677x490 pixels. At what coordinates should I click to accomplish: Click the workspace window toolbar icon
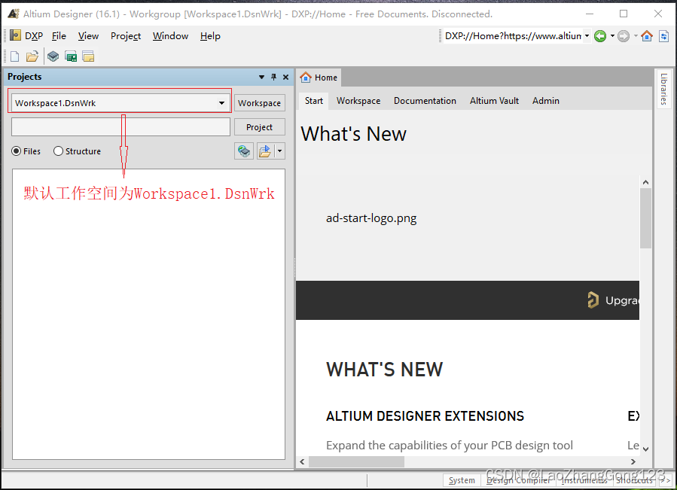click(89, 56)
